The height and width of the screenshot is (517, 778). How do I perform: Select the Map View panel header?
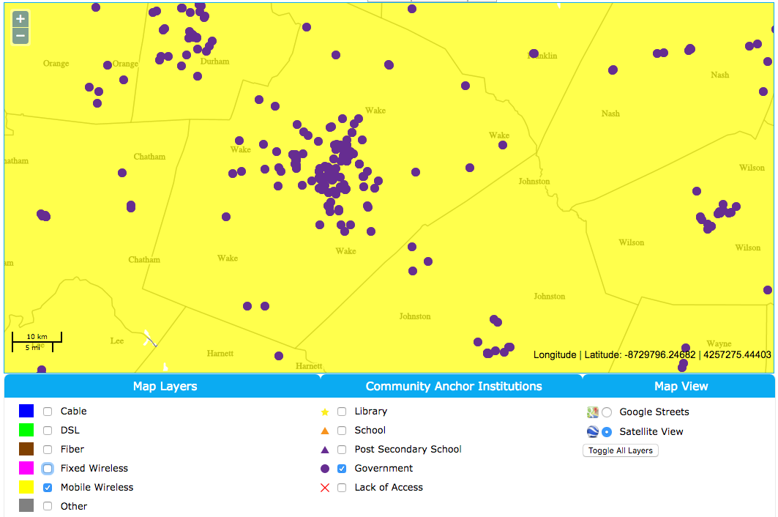[680, 387]
